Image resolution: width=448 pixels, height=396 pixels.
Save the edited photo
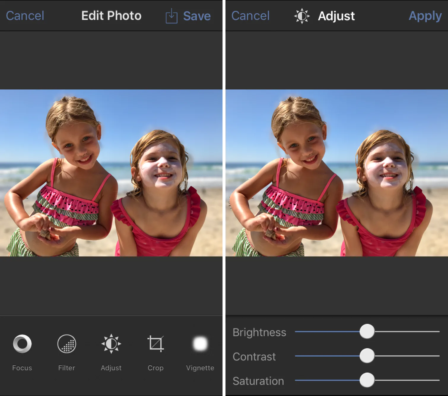click(x=197, y=16)
